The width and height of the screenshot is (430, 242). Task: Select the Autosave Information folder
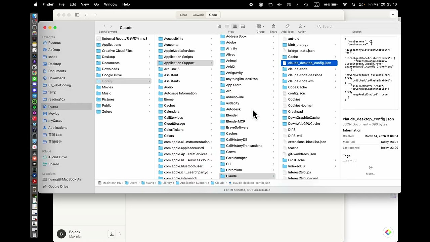tap(180, 93)
